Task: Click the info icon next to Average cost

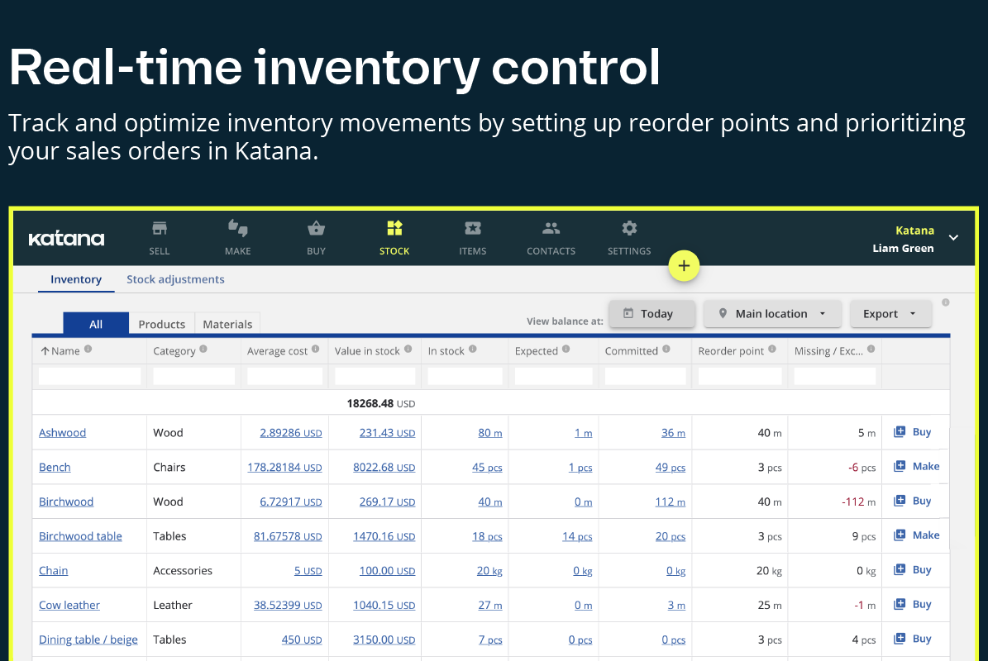Action: click(x=316, y=349)
